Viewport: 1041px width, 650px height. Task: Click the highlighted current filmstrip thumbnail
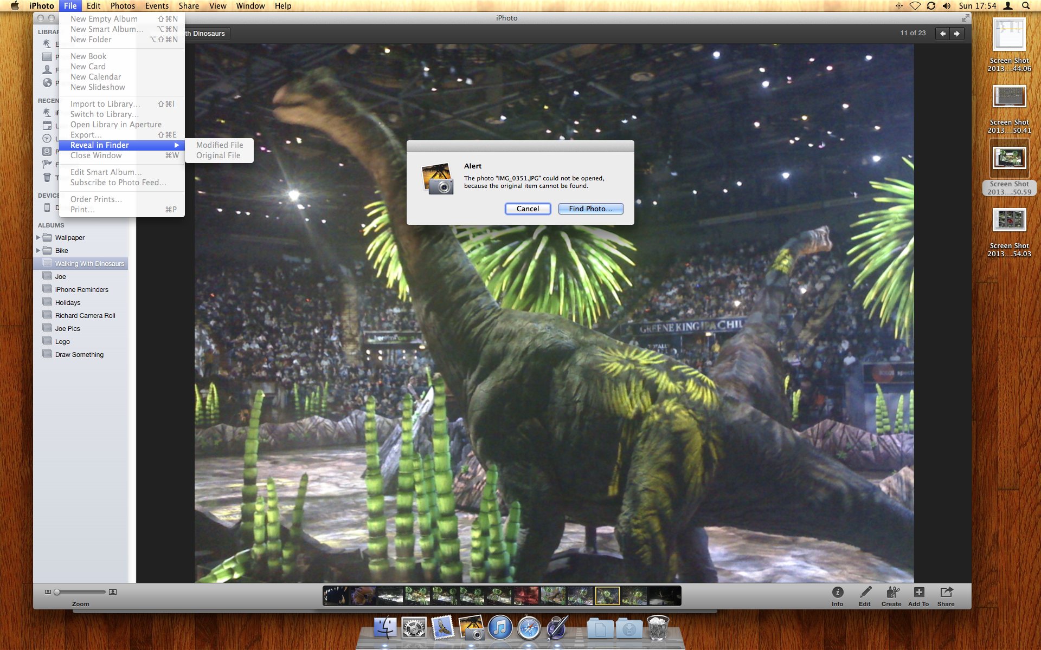tap(607, 596)
